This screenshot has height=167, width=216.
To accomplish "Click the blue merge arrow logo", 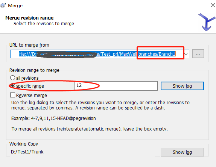I will coord(207,22).
